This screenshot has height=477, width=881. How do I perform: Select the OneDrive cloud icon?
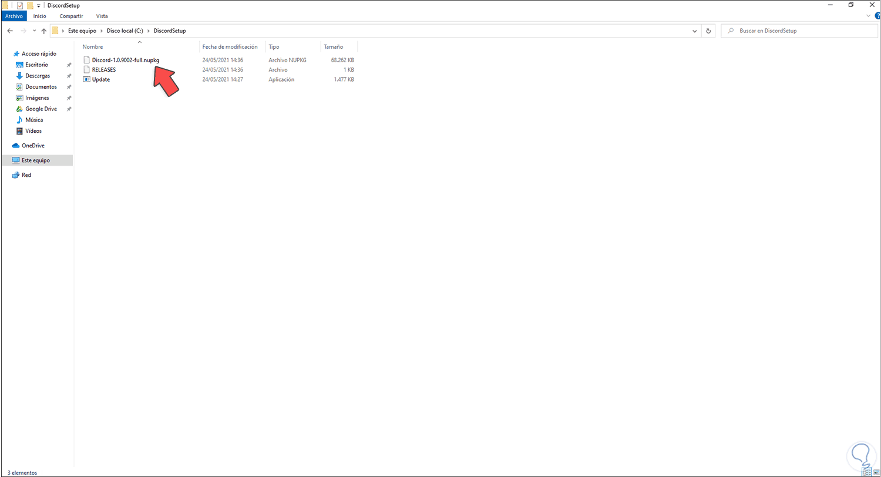point(16,146)
